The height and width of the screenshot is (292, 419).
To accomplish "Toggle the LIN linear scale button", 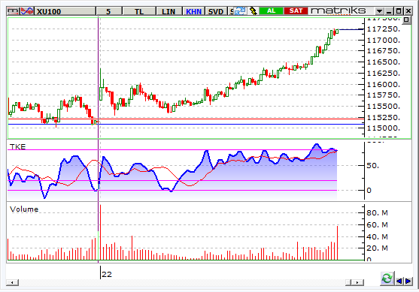I will pyautogui.click(x=169, y=11).
